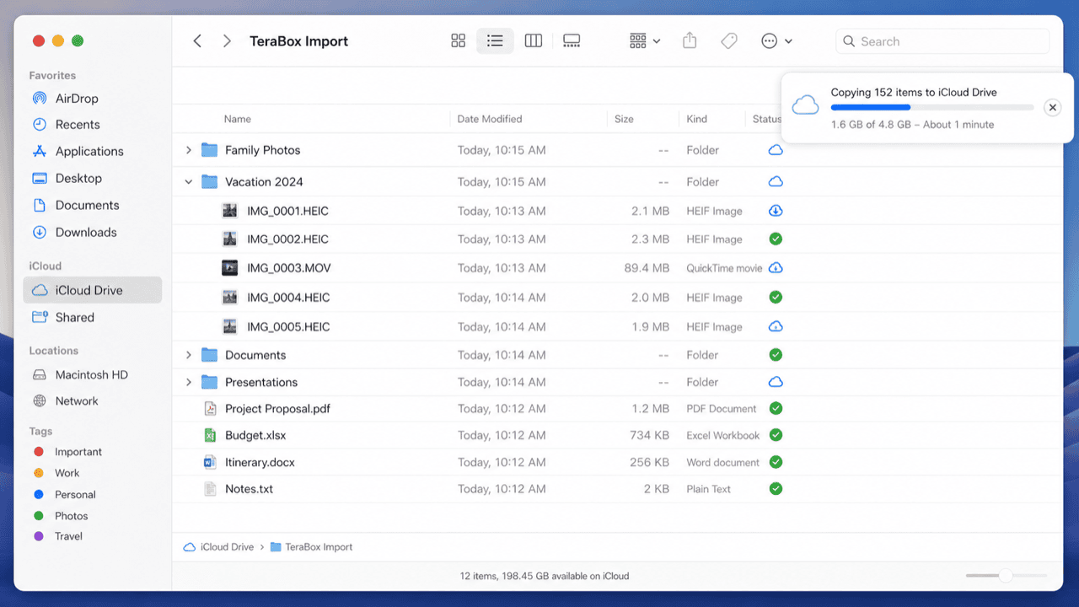Select the IMG_0001.HEIC thumbnail
This screenshot has width=1079, height=607.
tap(229, 211)
